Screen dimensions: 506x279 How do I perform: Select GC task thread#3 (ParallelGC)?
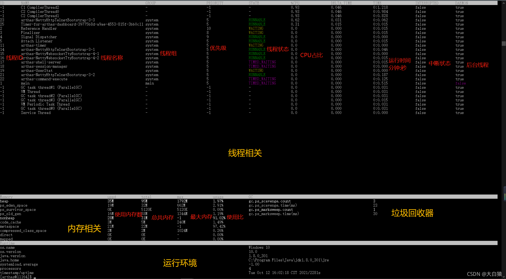click(x=51, y=100)
